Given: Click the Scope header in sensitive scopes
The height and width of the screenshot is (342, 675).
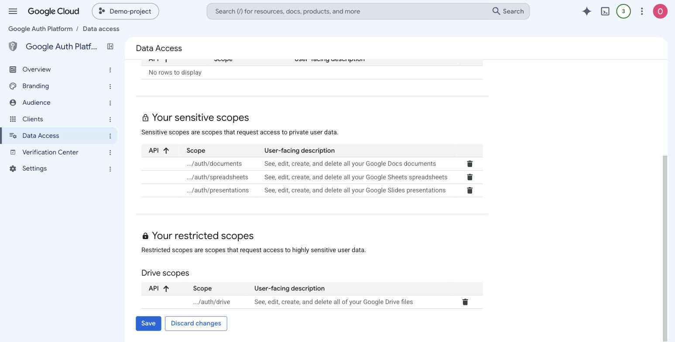Looking at the screenshot, I should [x=196, y=150].
